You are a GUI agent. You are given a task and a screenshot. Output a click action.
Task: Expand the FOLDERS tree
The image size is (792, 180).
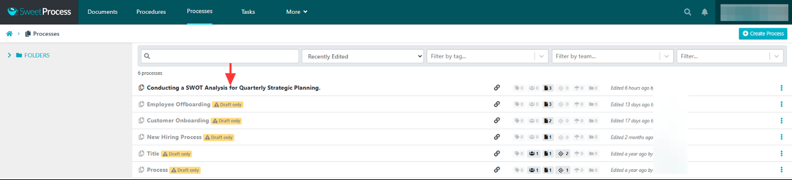click(9, 55)
